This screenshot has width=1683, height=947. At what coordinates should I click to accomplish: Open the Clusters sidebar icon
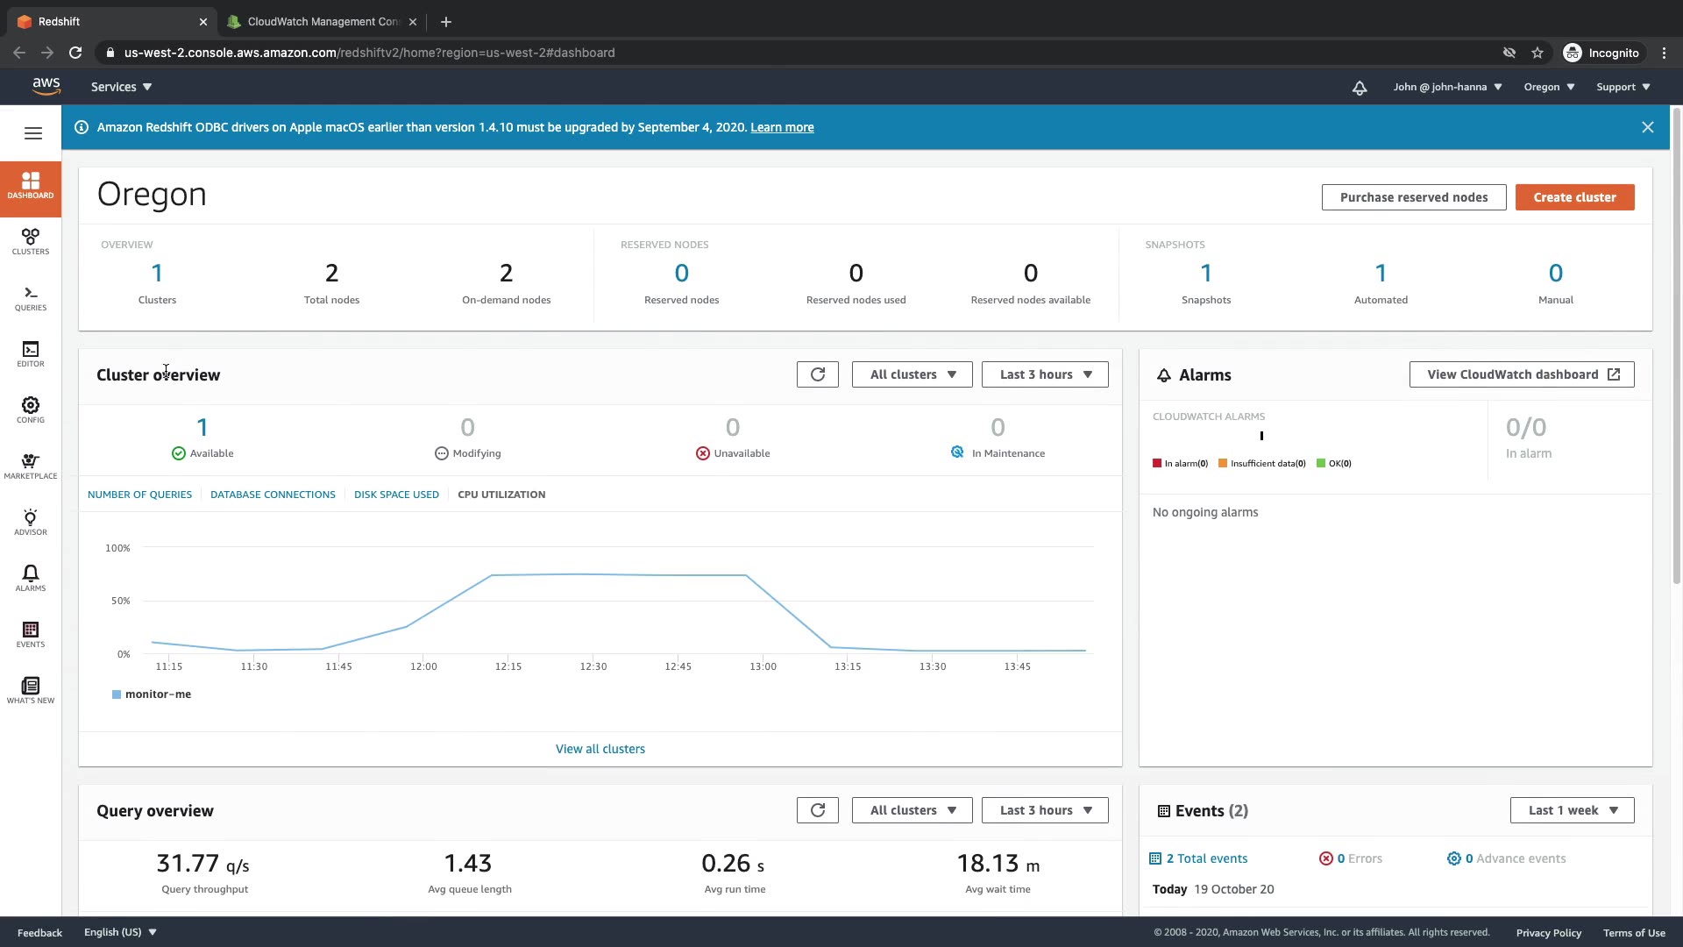pos(31,241)
